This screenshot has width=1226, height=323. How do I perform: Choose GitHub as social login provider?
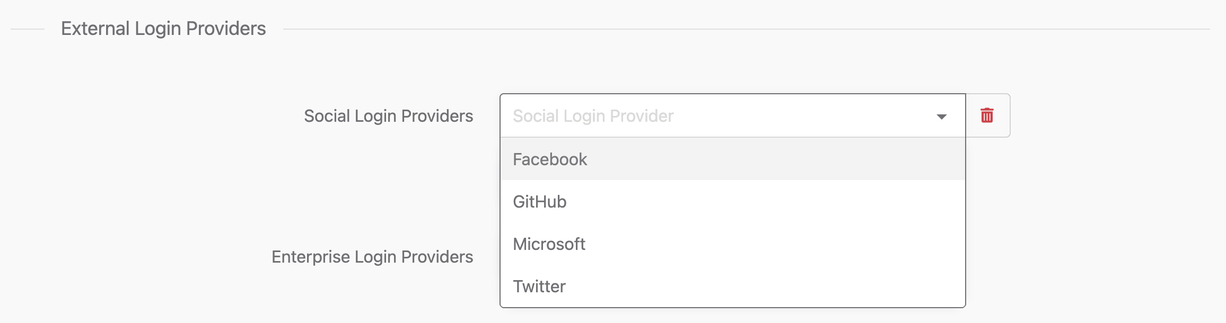(732, 201)
